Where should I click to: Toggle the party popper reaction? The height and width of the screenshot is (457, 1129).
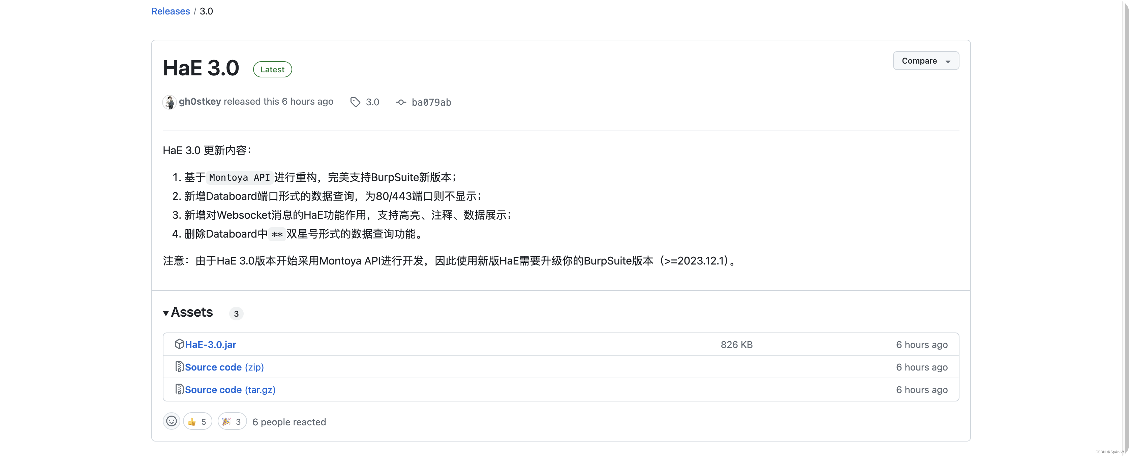[x=232, y=421]
